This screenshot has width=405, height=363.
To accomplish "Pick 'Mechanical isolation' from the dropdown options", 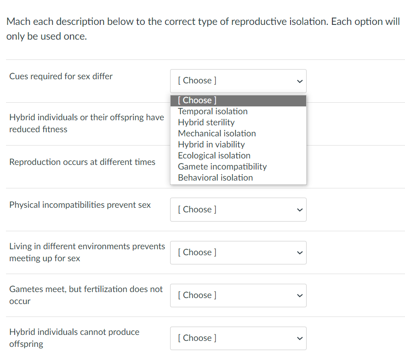I will (217, 134).
